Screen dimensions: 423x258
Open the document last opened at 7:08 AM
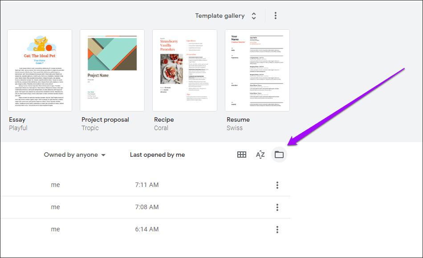pos(146,207)
